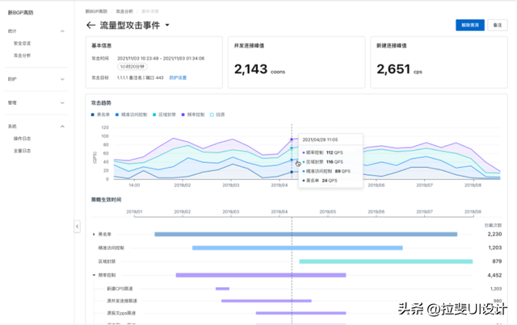Screen dimensions: 517x325
Task: Toggle the 频率控制 legend series
Action: pos(193,115)
